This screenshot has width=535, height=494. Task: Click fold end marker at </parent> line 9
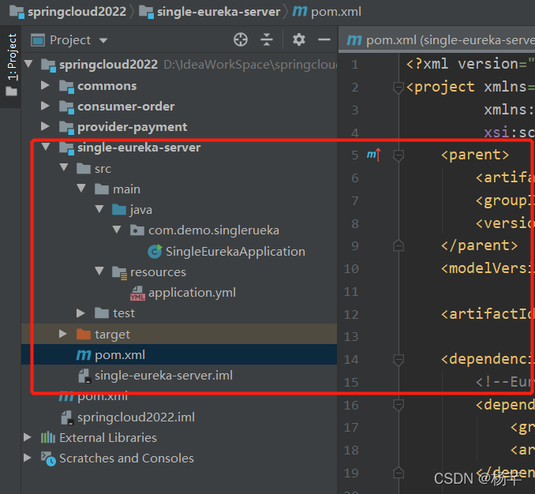(398, 245)
